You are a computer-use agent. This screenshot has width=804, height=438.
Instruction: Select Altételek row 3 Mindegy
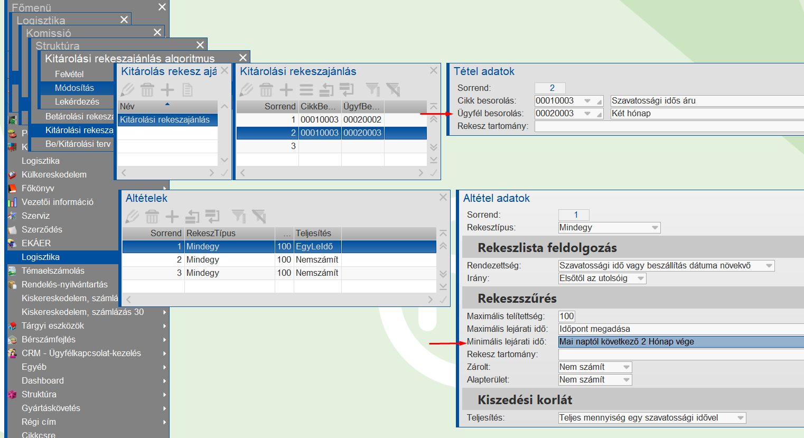point(279,273)
